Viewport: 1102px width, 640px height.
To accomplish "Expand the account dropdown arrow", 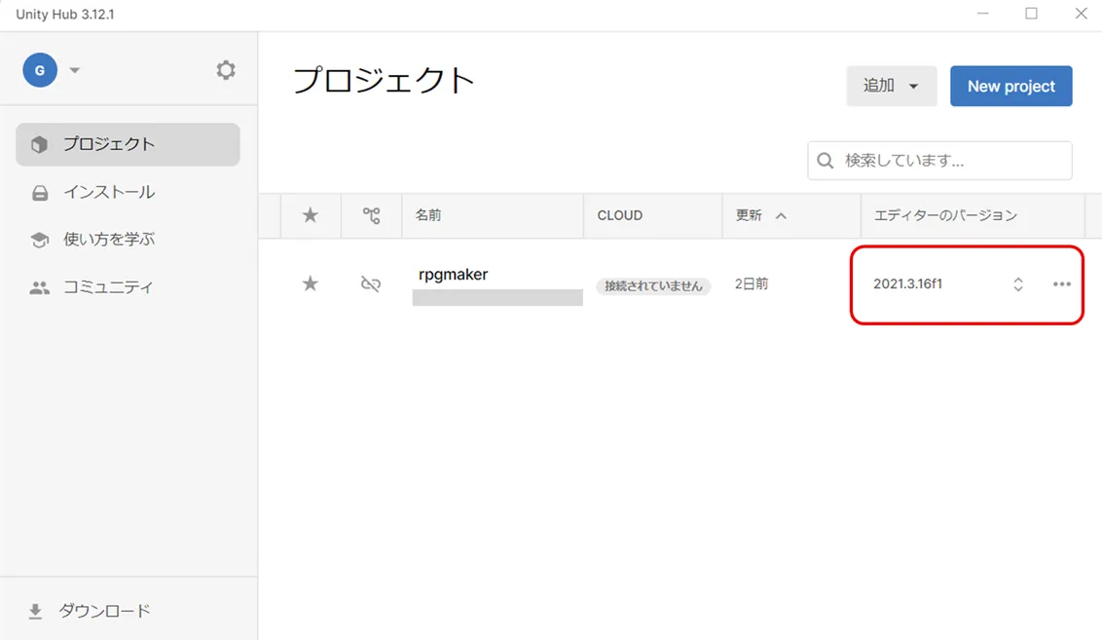I will pos(75,70).
